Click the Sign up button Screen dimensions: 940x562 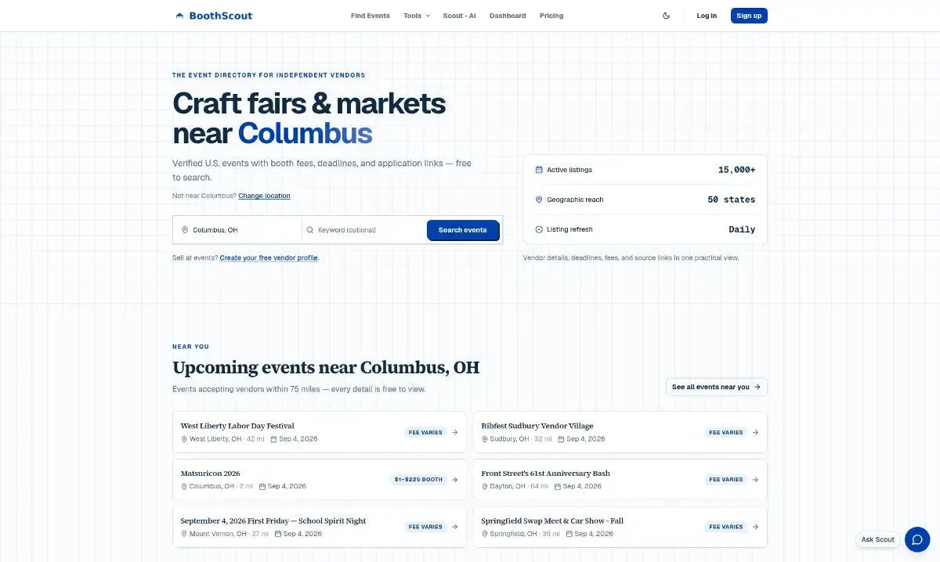click(x=749, y=16)
